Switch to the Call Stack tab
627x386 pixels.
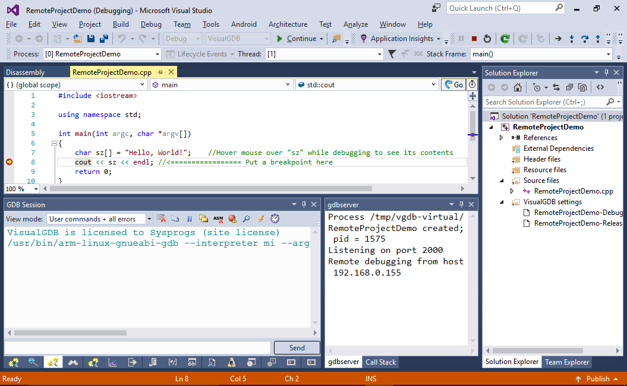tap(381, 362)
